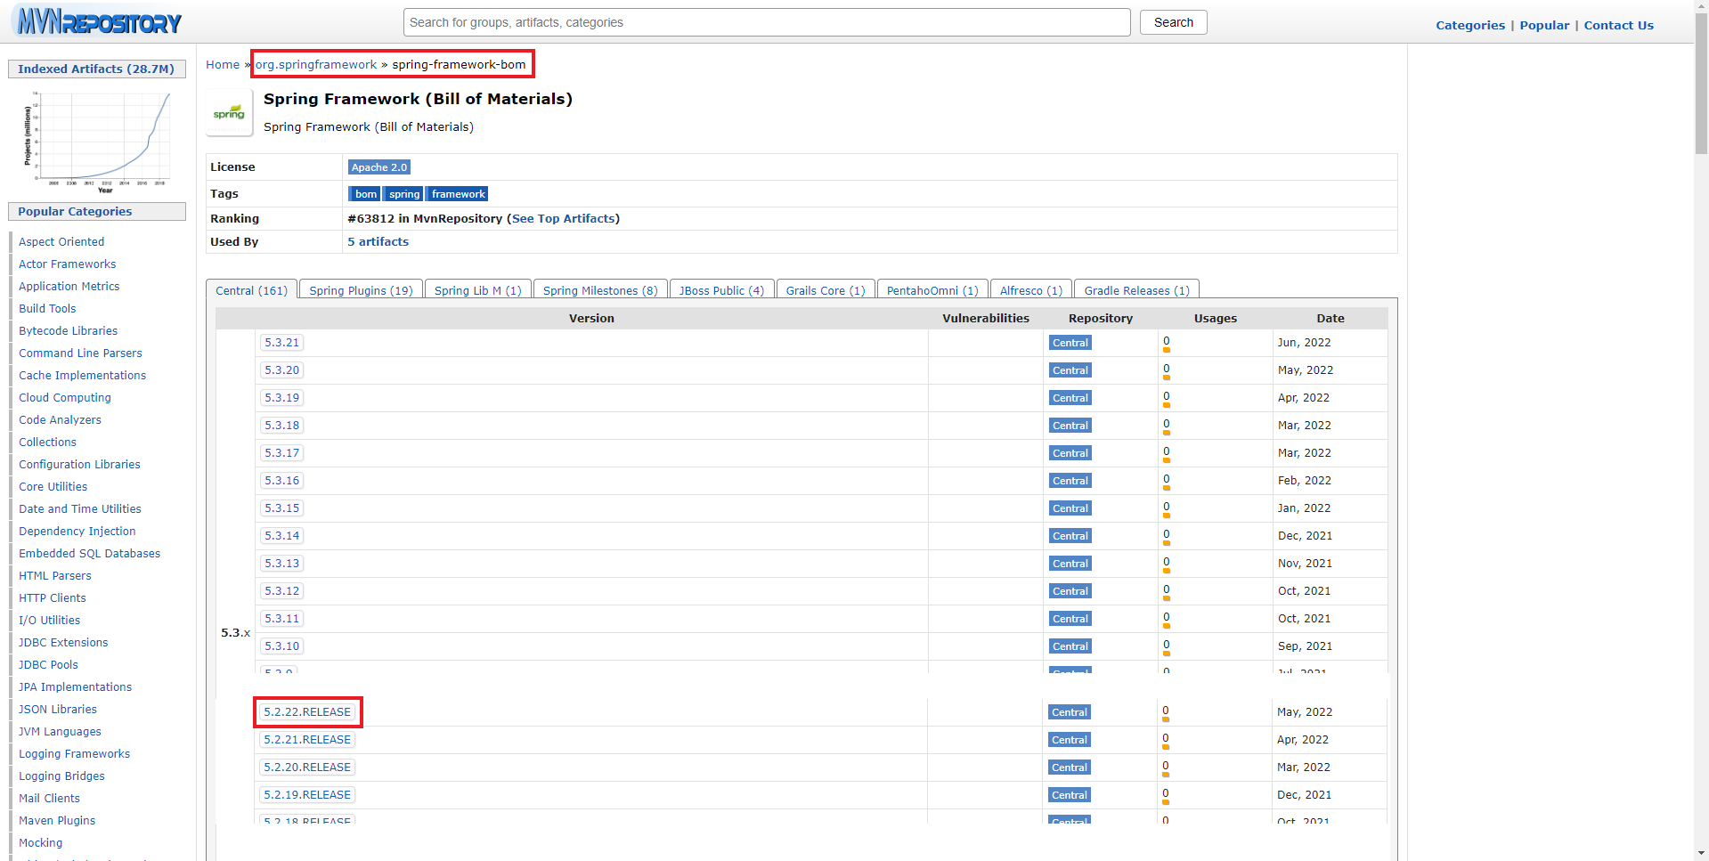This screenshot has height=861, width=1709.
Task: Open Mocking category
Action: pos(40,842)
